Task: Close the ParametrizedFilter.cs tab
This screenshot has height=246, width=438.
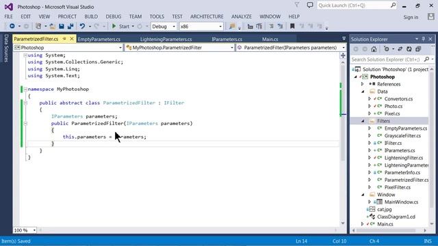Action: 72,39
